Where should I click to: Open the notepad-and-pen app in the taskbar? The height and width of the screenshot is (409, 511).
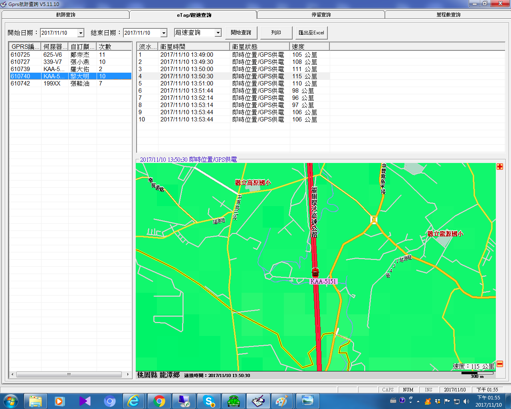(x=258, y=401)
